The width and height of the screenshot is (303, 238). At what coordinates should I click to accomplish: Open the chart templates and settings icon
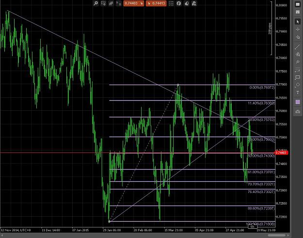point(103,3)
